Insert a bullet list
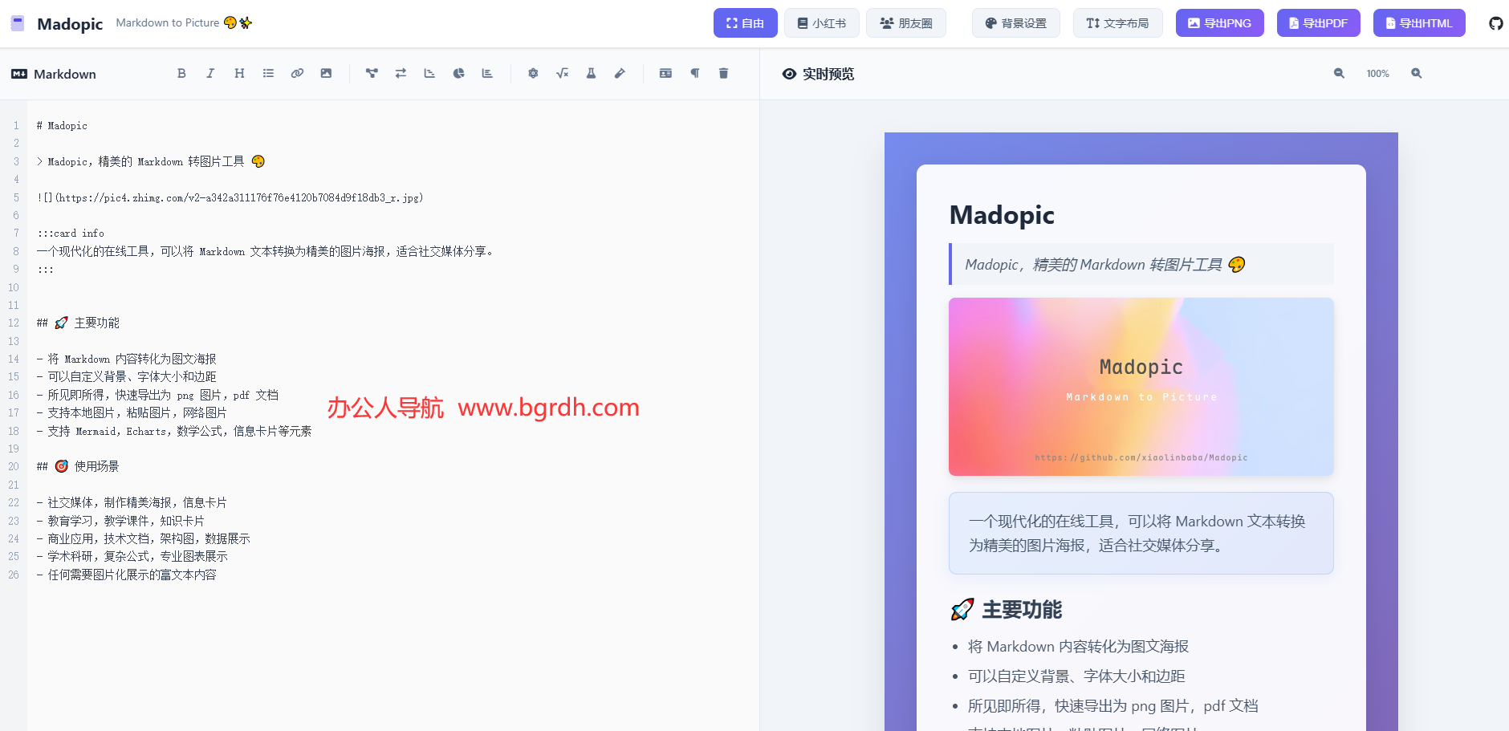This screenshot has height=731, width=1509. [x=268, y=73]
